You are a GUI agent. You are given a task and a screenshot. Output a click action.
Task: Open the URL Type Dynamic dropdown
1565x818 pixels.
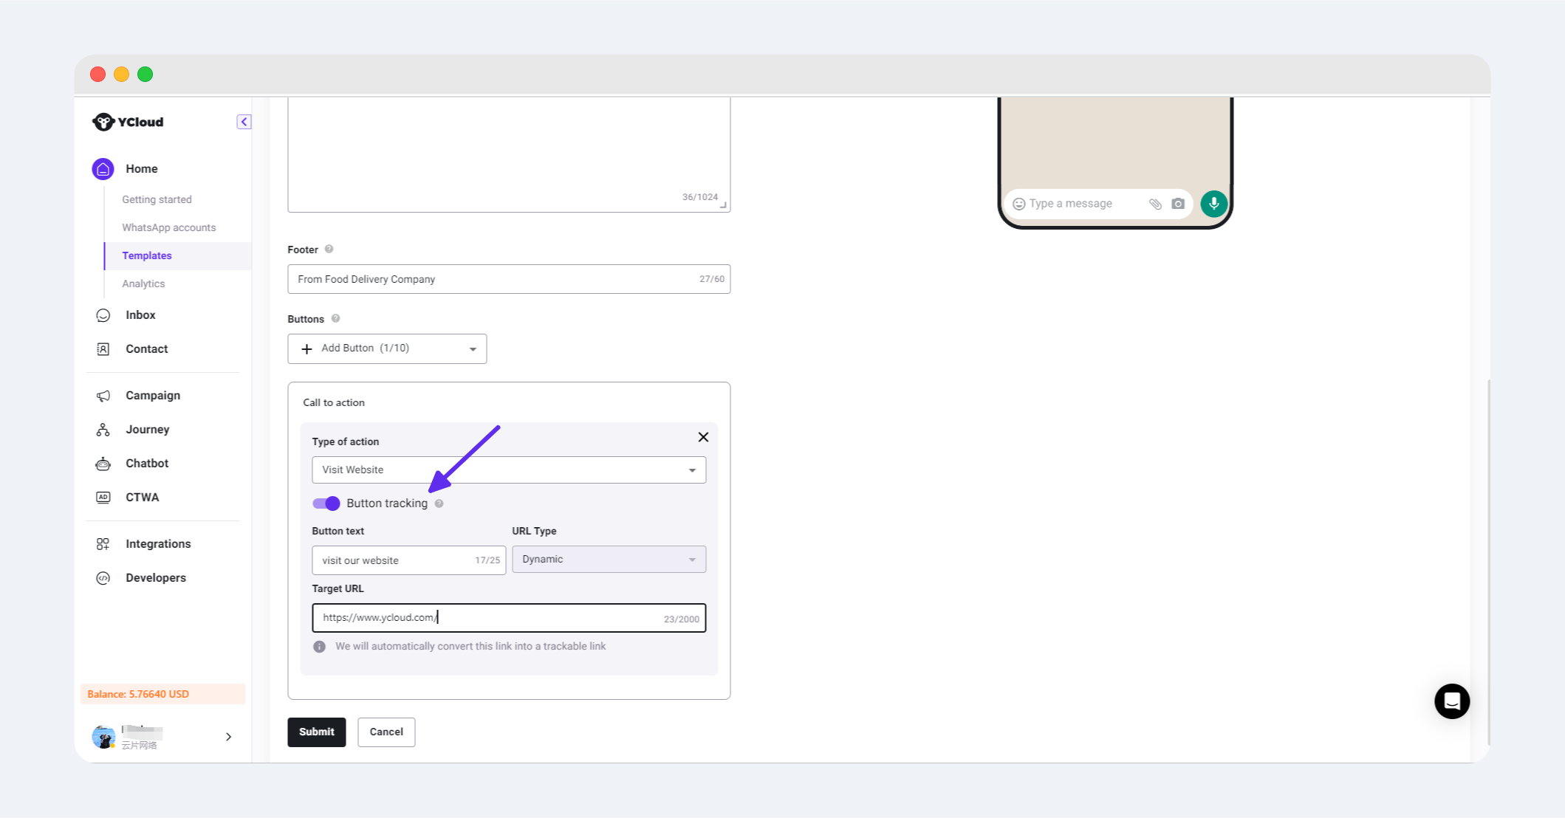coord(609,560)
